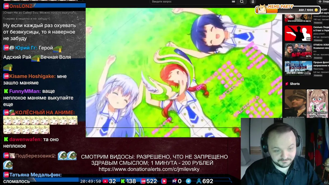Activate voice search microphone icon
329x185 pixels.
click(253, 2)
